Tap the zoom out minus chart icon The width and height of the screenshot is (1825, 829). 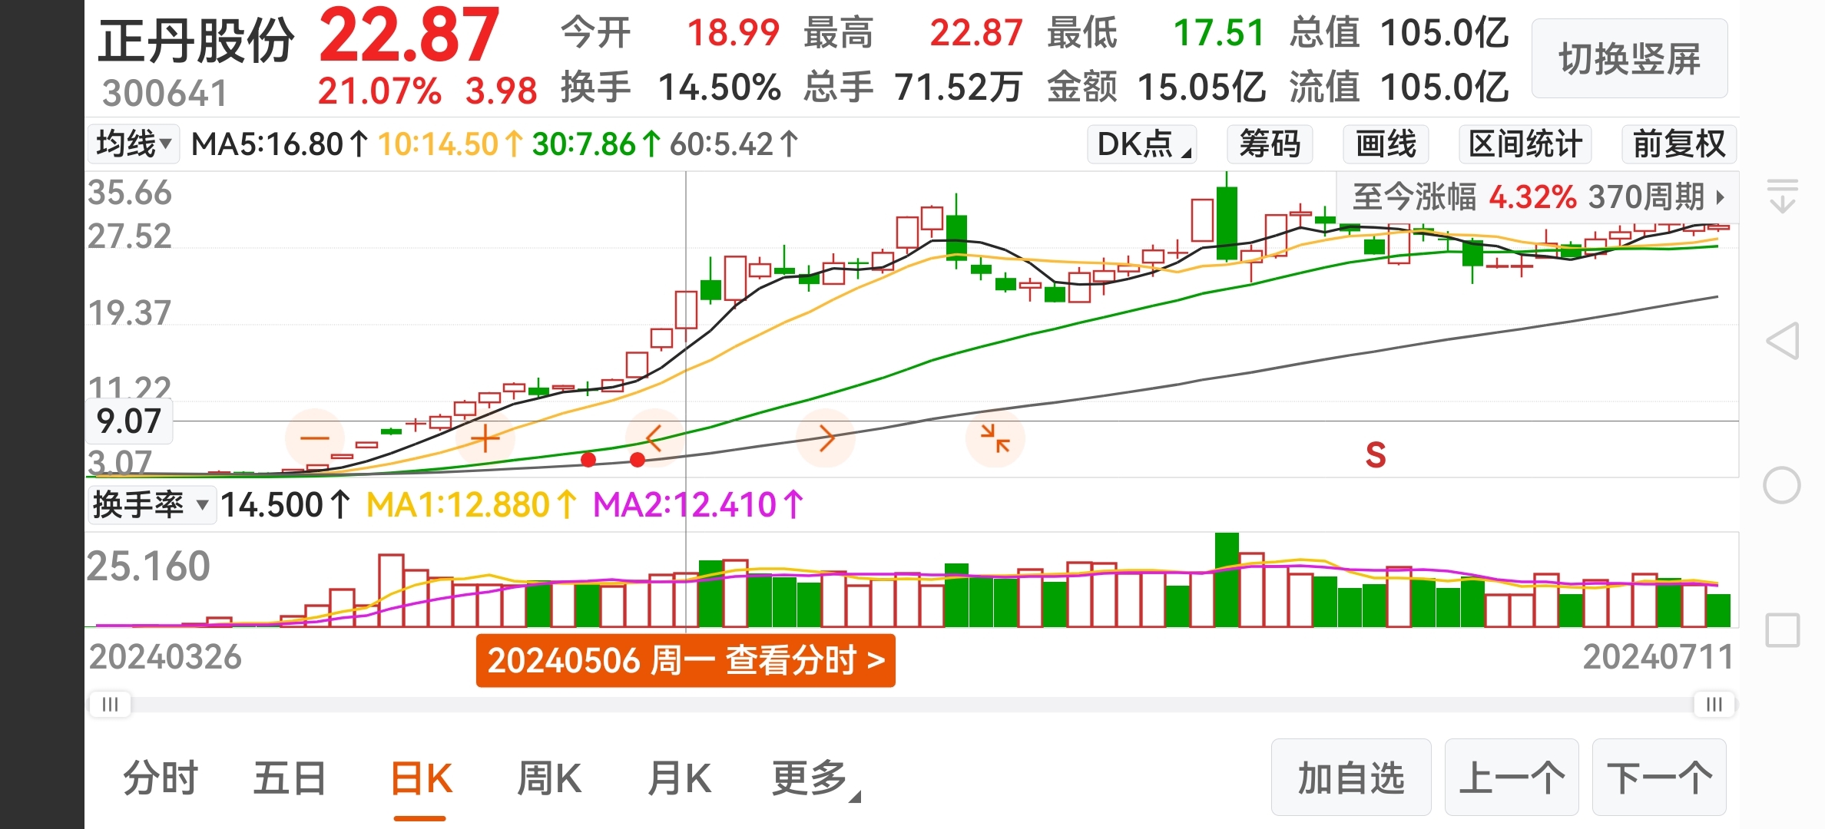click(314, 438)
